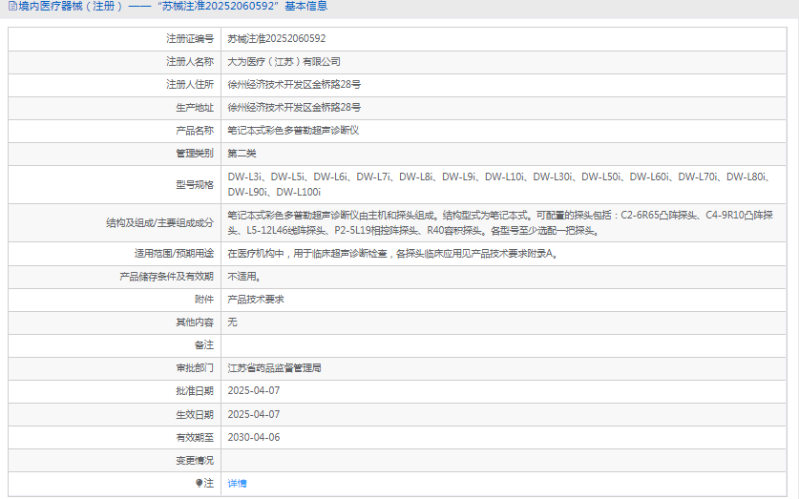Click the 变更情况 row label
The width and height of the screenshot is (799, 499).
click(195, 460)
